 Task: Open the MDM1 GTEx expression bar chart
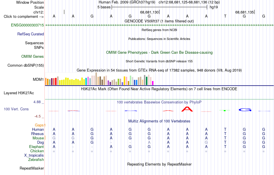(x=99, y=79)
